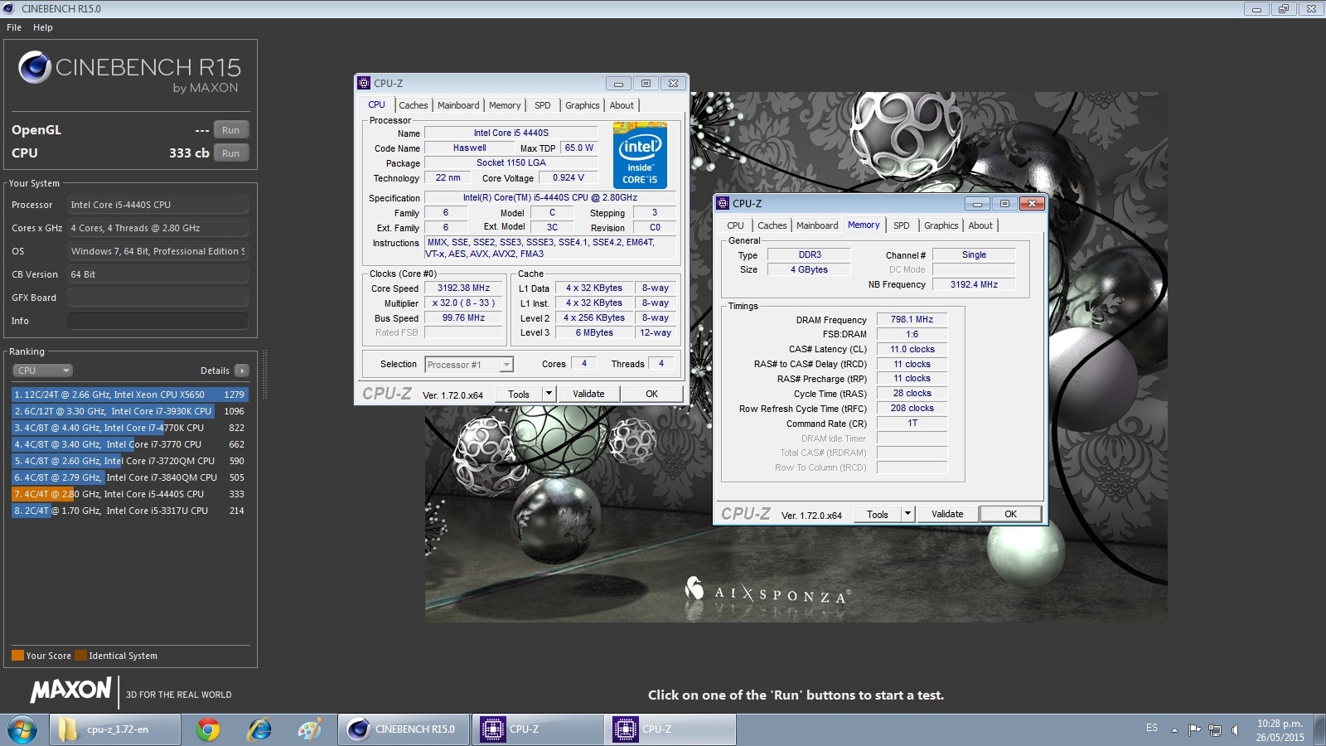1326x746 pixels.
Task: Launch Internet Explorer from taskbar
Action: [259, 729]
